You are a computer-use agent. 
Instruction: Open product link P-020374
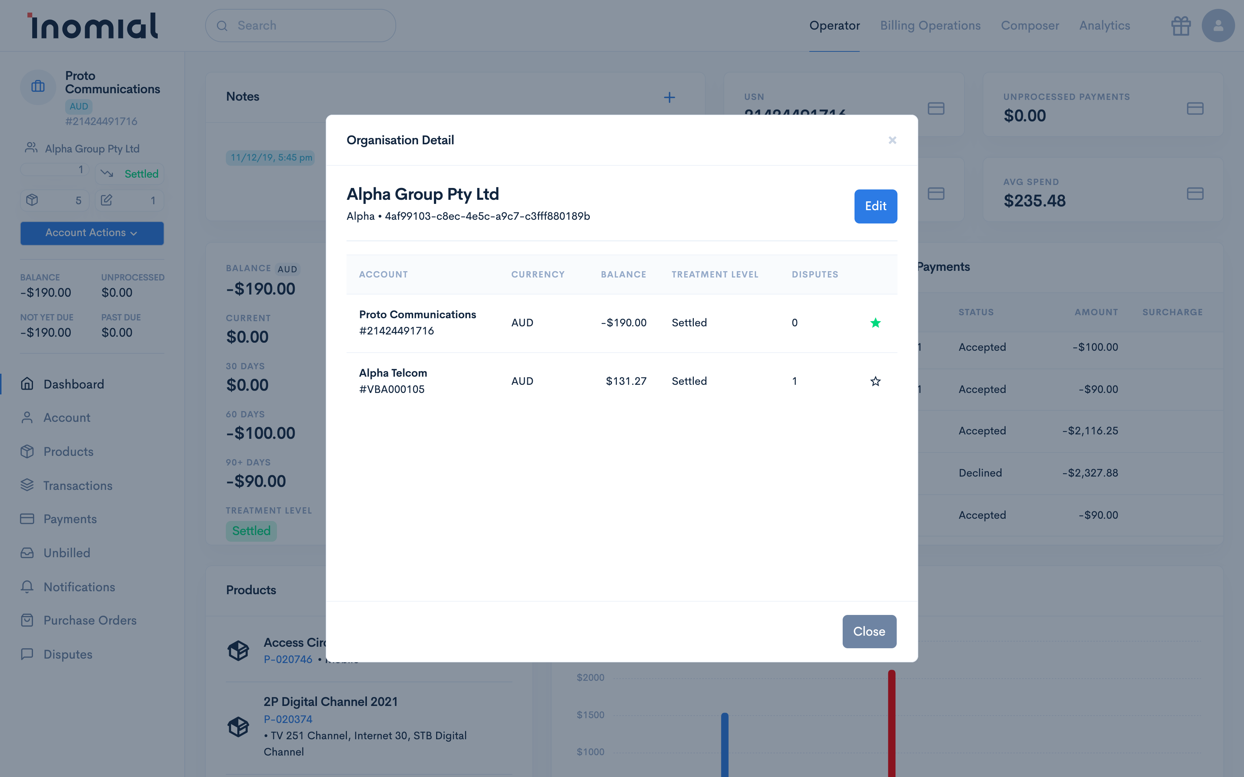288,719
